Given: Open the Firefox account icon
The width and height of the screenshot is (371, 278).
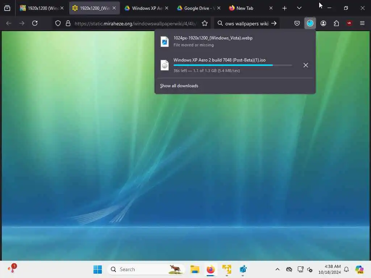Looking at the screenshot, I should tap(323, 23).
